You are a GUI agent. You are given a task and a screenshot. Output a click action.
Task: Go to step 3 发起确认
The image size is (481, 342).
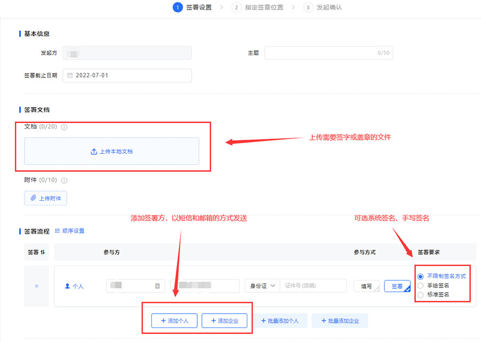(x=323, y=7)
